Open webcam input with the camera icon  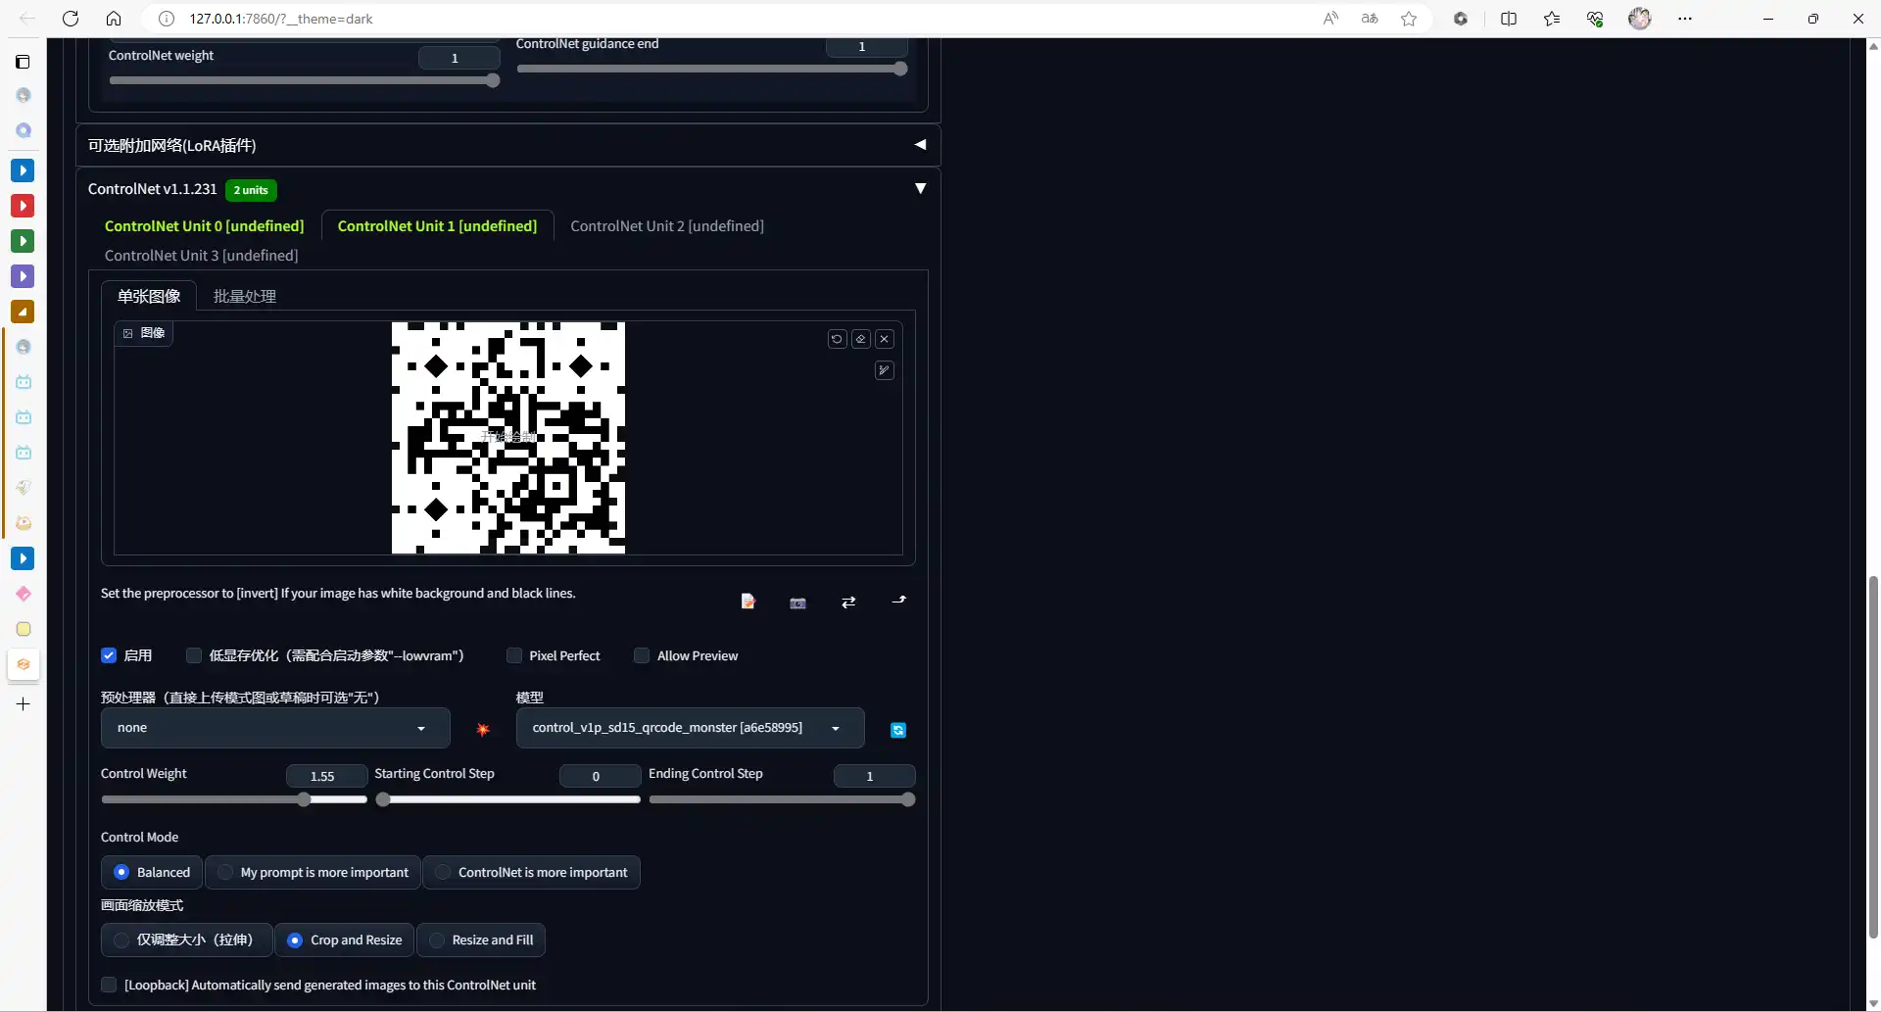(797, 602)
